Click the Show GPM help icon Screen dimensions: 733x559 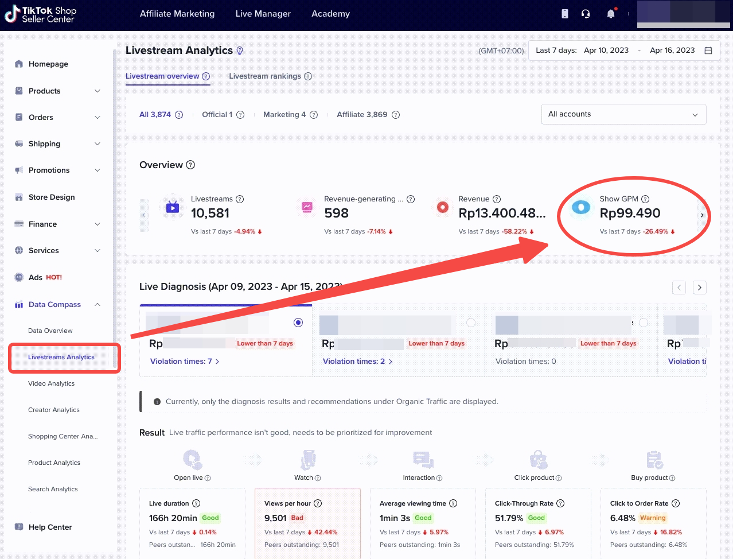(645, 199)
